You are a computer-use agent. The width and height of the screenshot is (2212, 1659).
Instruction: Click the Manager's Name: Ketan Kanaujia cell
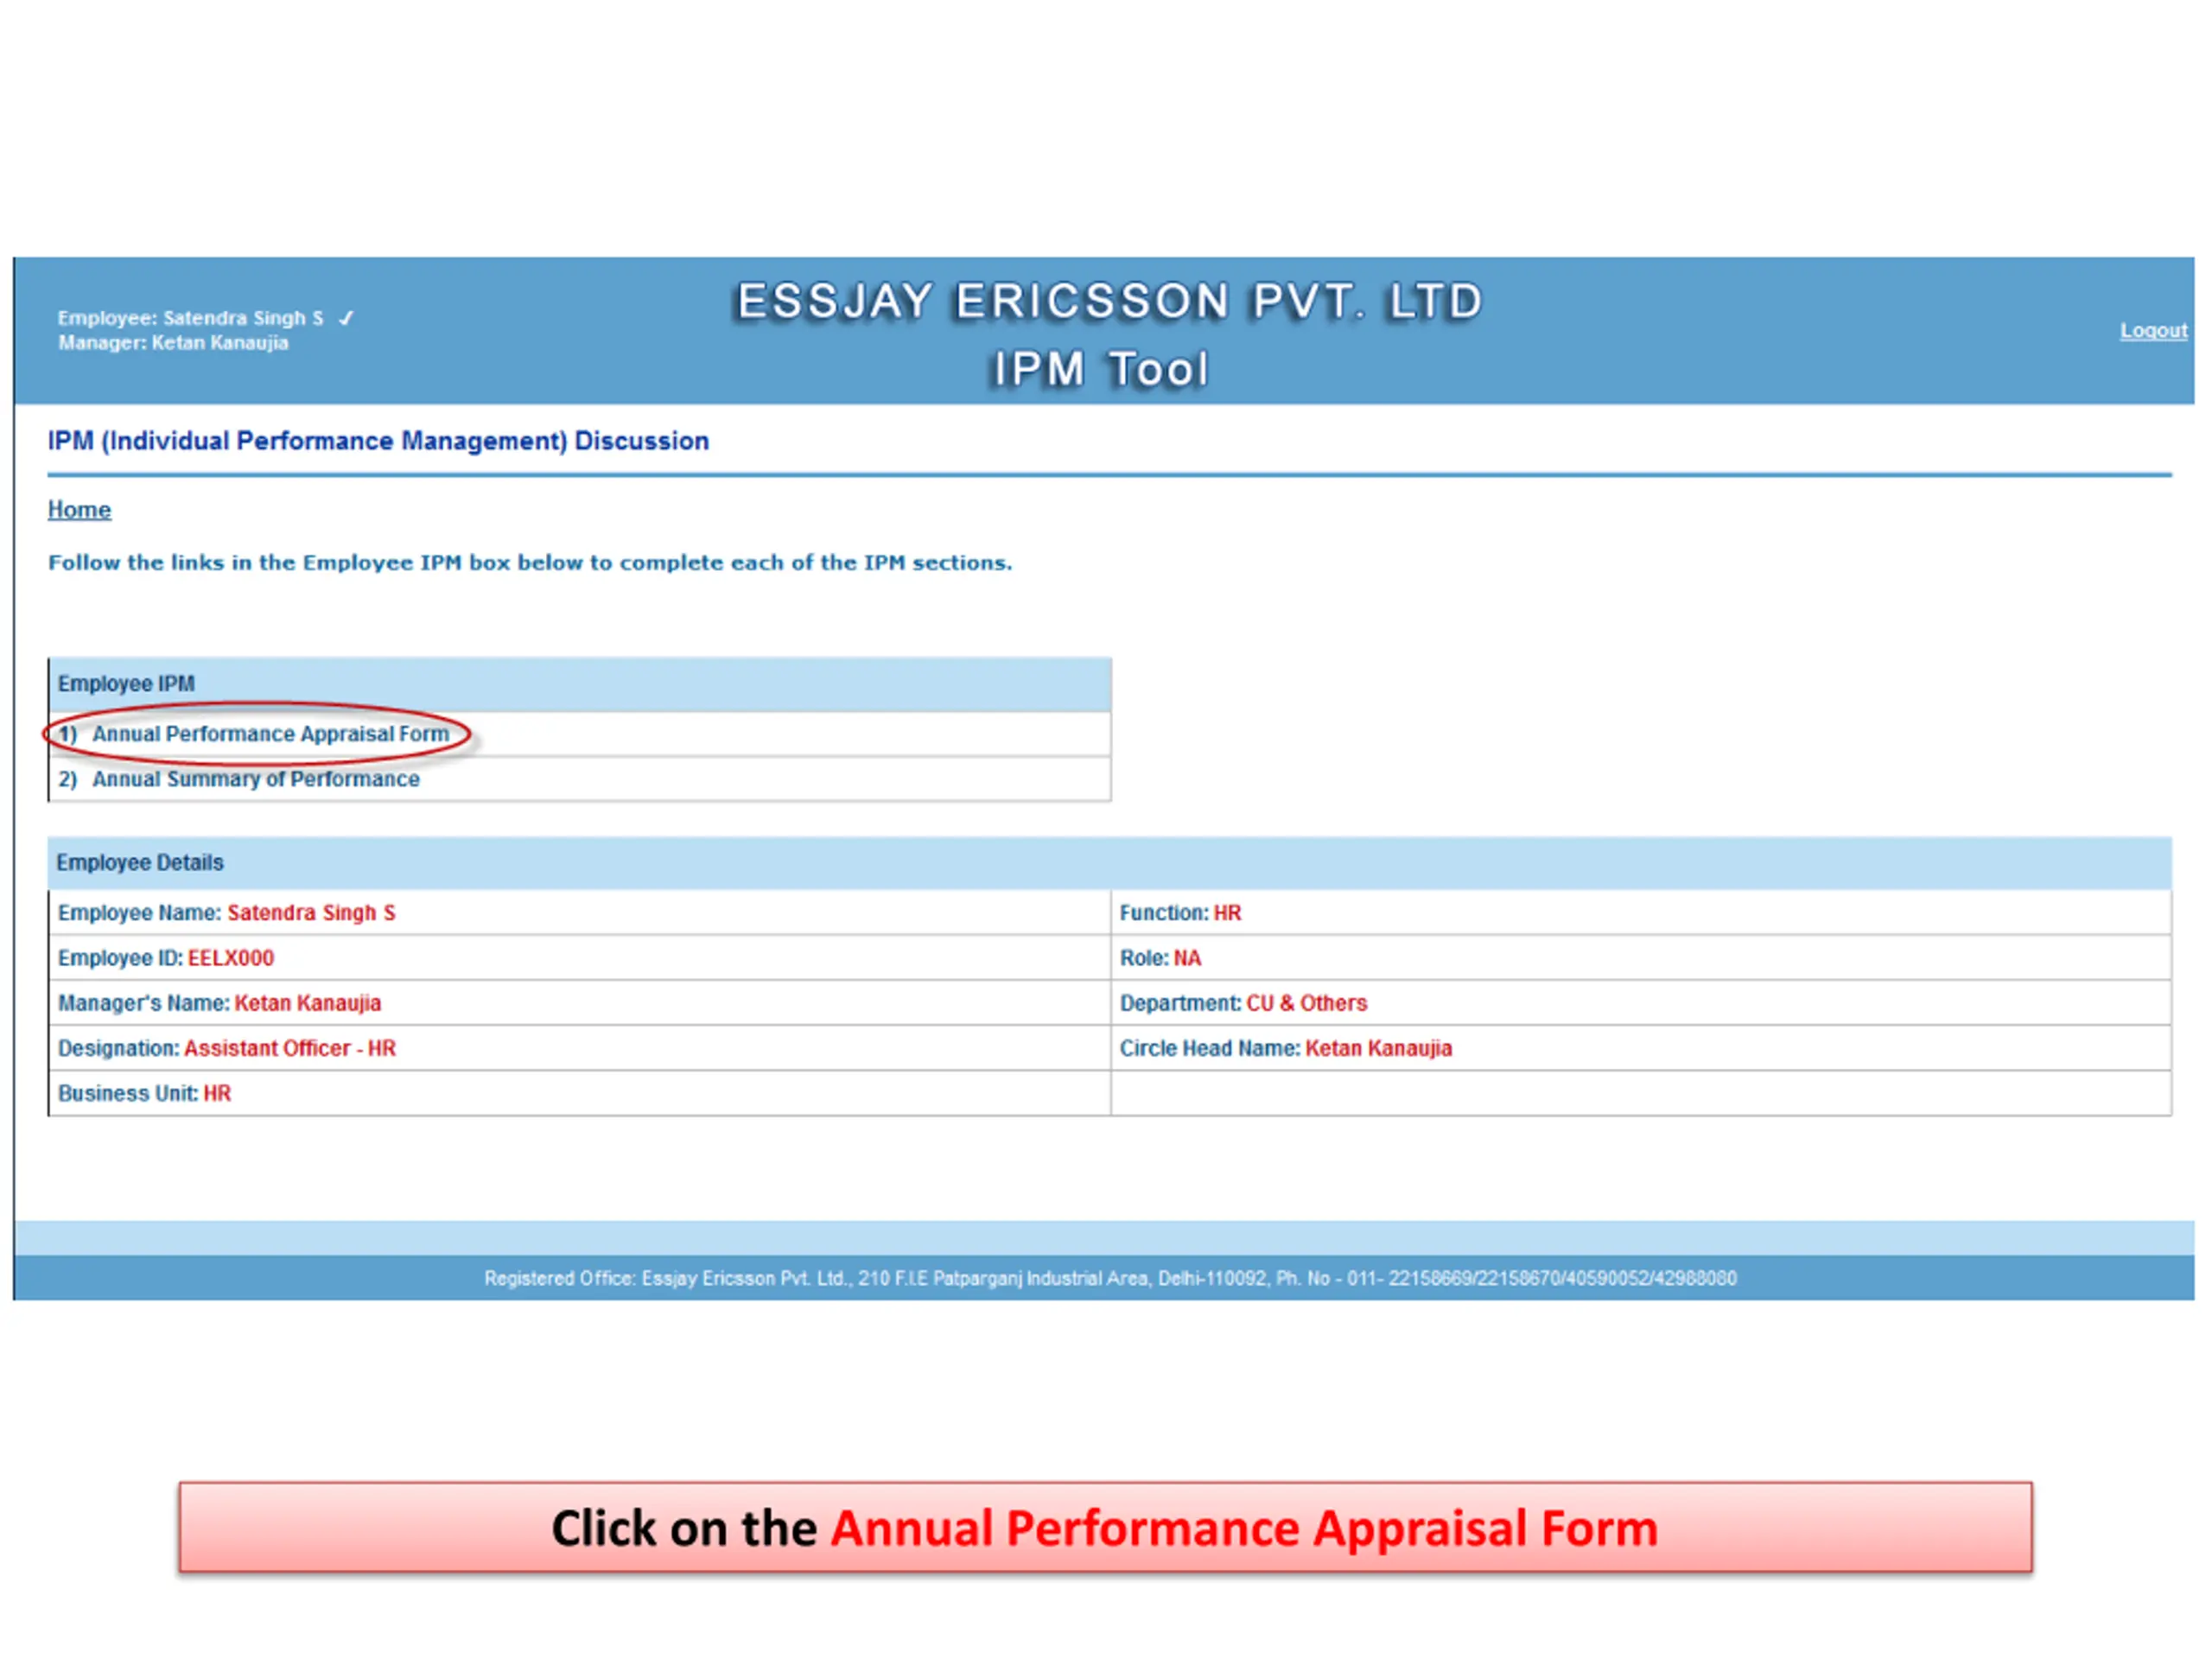[x=580, y=1003]
